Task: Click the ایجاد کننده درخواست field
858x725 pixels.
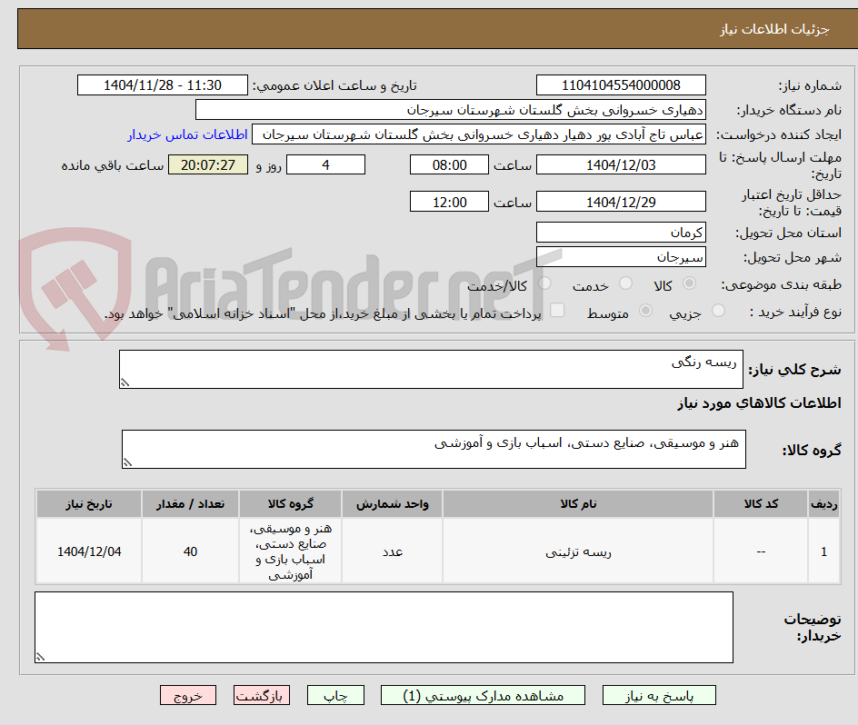Action: coord(479,134)
